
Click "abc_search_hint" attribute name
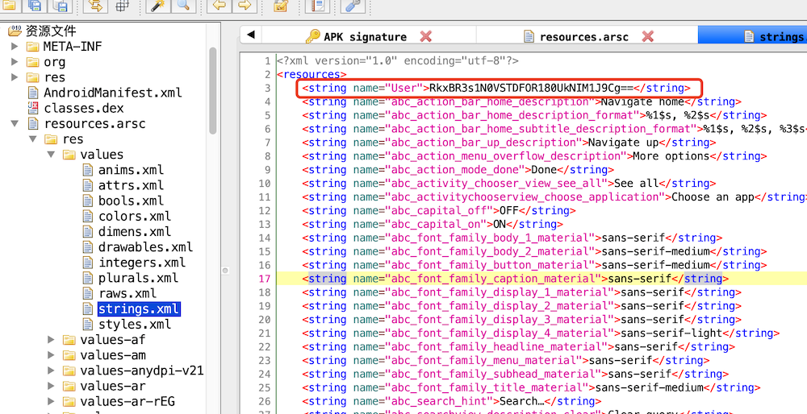pyautogui.click(x=439, y=401)
